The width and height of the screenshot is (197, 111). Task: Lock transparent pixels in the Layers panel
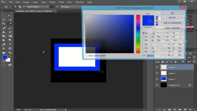click(163, 62)
